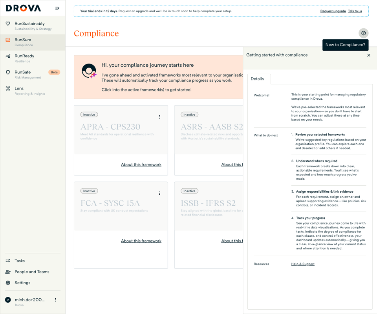377x314 pixels.
Task: Click the RunSustainably heart icon
Action: click(8, 24)
